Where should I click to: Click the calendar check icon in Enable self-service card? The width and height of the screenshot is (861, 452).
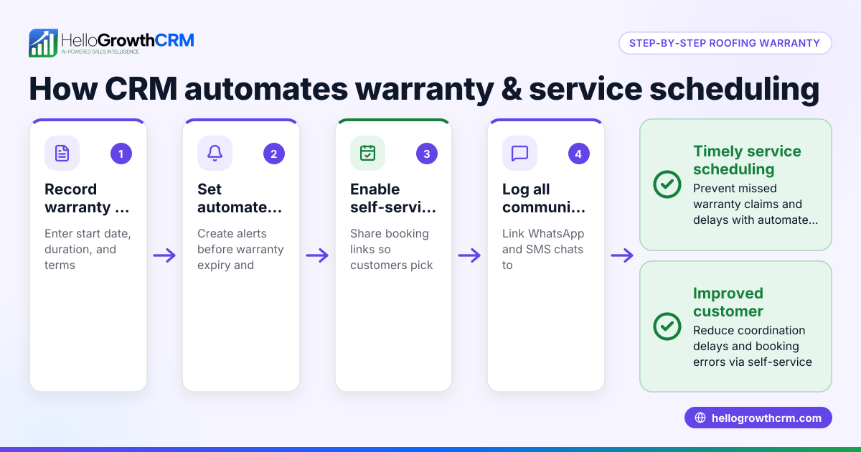(x=367, y=154)
